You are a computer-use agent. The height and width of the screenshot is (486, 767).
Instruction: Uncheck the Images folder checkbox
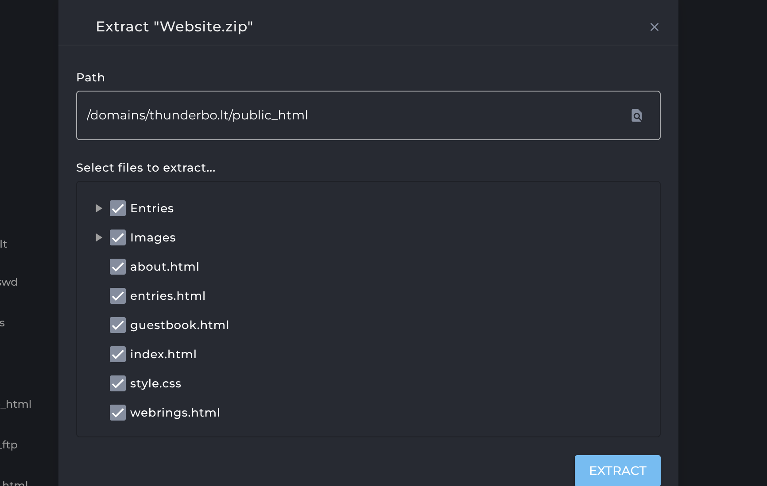coord(118,237)
